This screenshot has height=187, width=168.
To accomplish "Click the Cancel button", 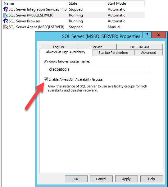I will (101, 179).
